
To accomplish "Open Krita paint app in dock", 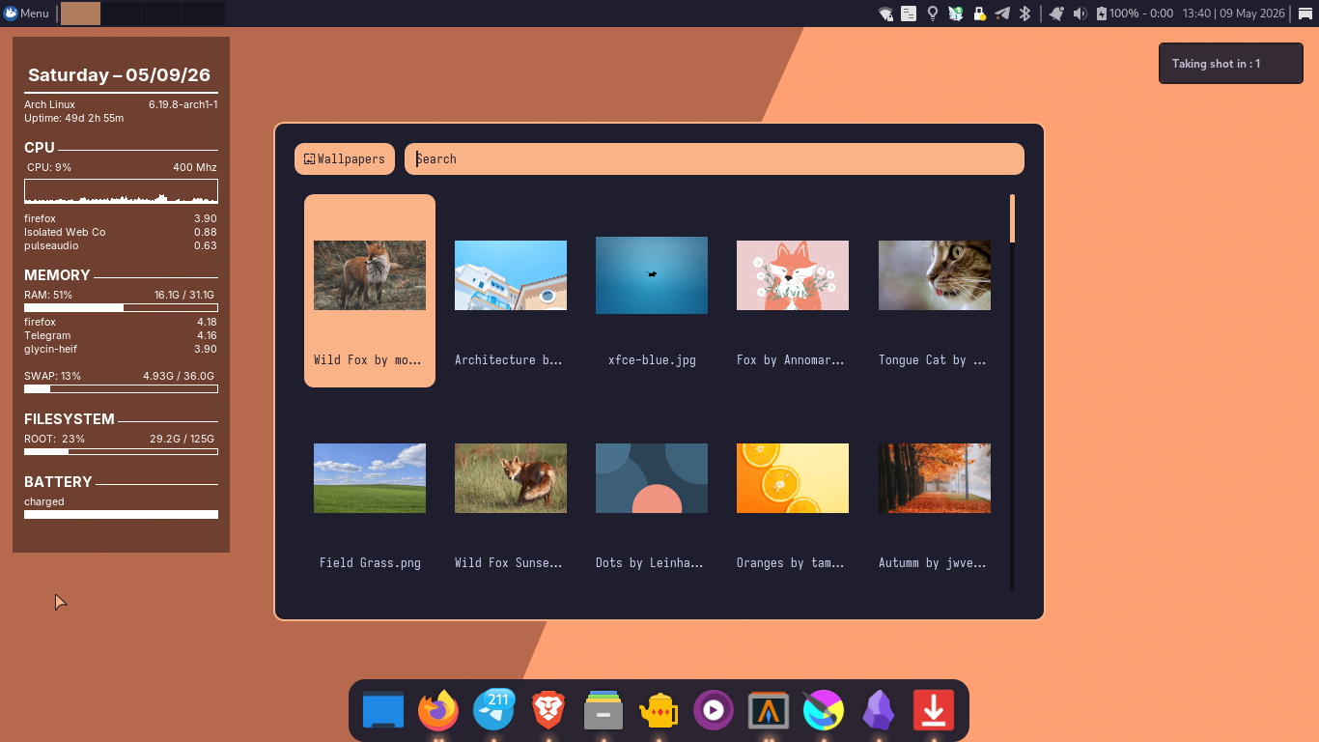I will coord(823,711).
